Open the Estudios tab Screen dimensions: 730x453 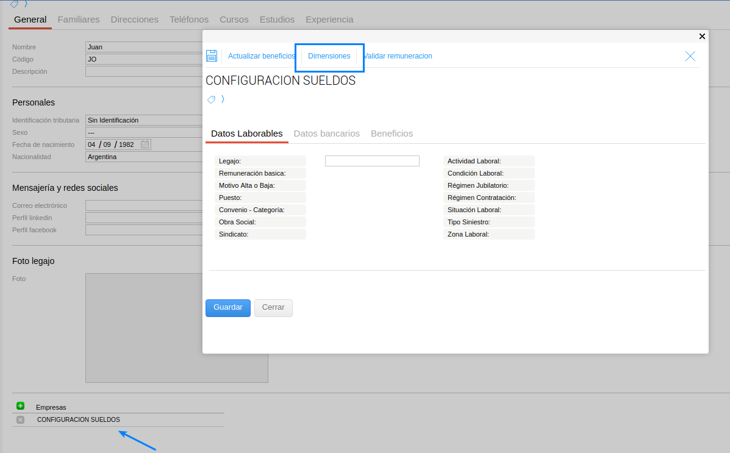(277, 20)
